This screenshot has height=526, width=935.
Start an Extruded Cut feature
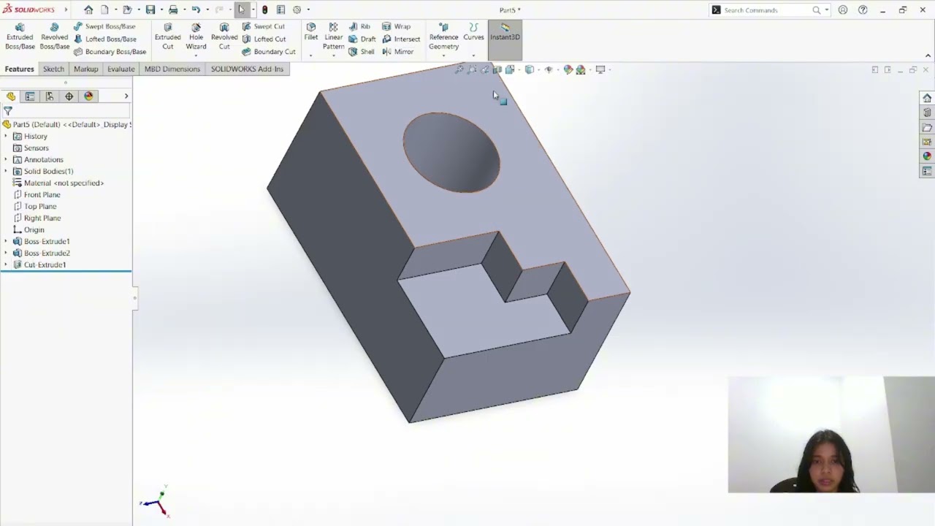[167, 37]
